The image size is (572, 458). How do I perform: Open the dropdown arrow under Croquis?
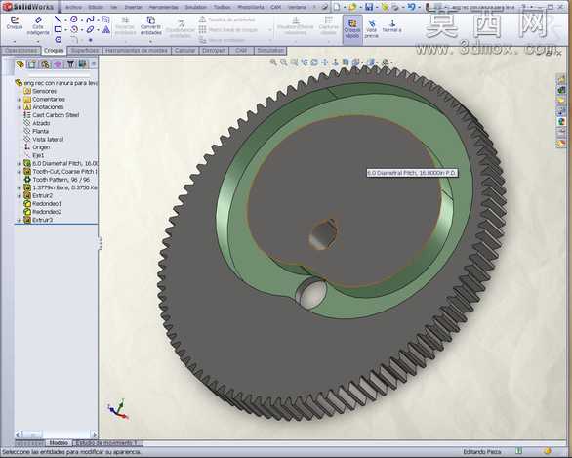point(15,41)
